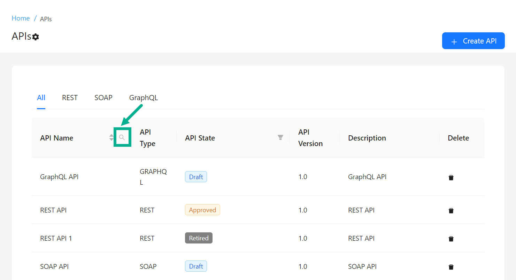The image size is (516, 280).
Task: Delete the REST API 1 row
Action: coord(451,239)
